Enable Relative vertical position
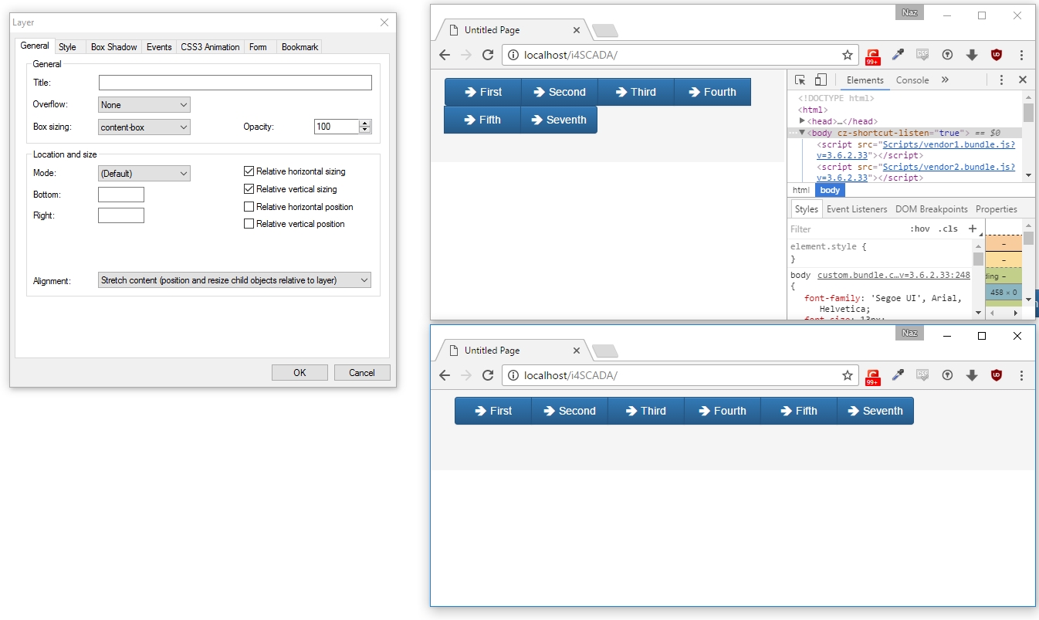Screen dimensions: 1039x620 pyautogui.click(x=249, y=224)
